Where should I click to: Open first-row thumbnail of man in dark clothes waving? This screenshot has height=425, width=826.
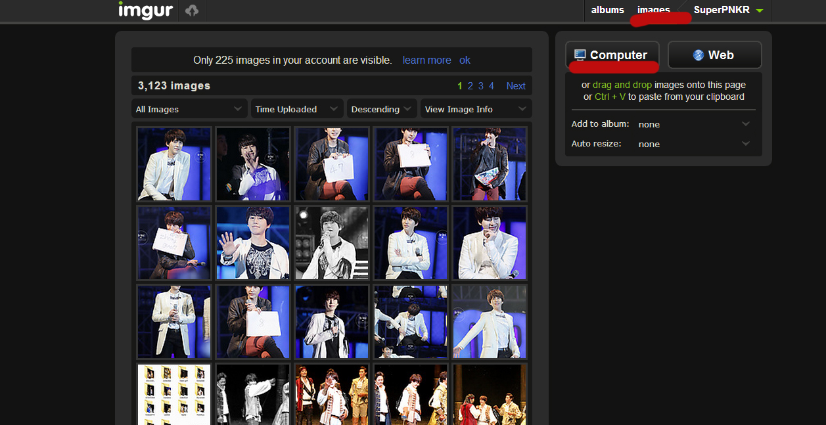pos(253,164)
